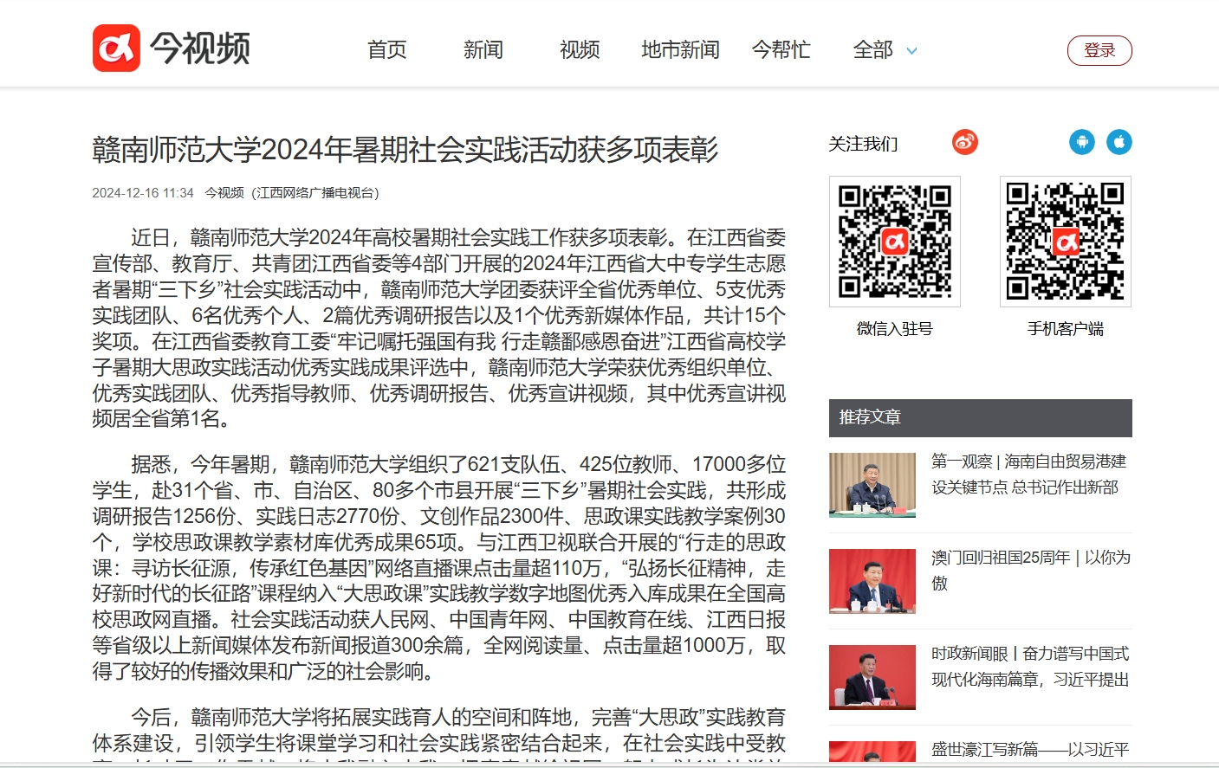Go to 首页 in navigation
The height and width of the screenshot is (768, 1219).
click(x=386, y=49)
